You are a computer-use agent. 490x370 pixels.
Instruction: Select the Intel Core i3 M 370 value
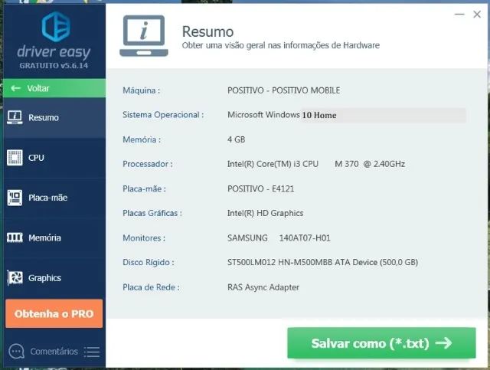click(x=316, y=164)
